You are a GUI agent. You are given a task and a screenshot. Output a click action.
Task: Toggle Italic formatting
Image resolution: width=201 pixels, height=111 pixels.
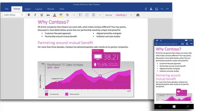pos(35,15)
